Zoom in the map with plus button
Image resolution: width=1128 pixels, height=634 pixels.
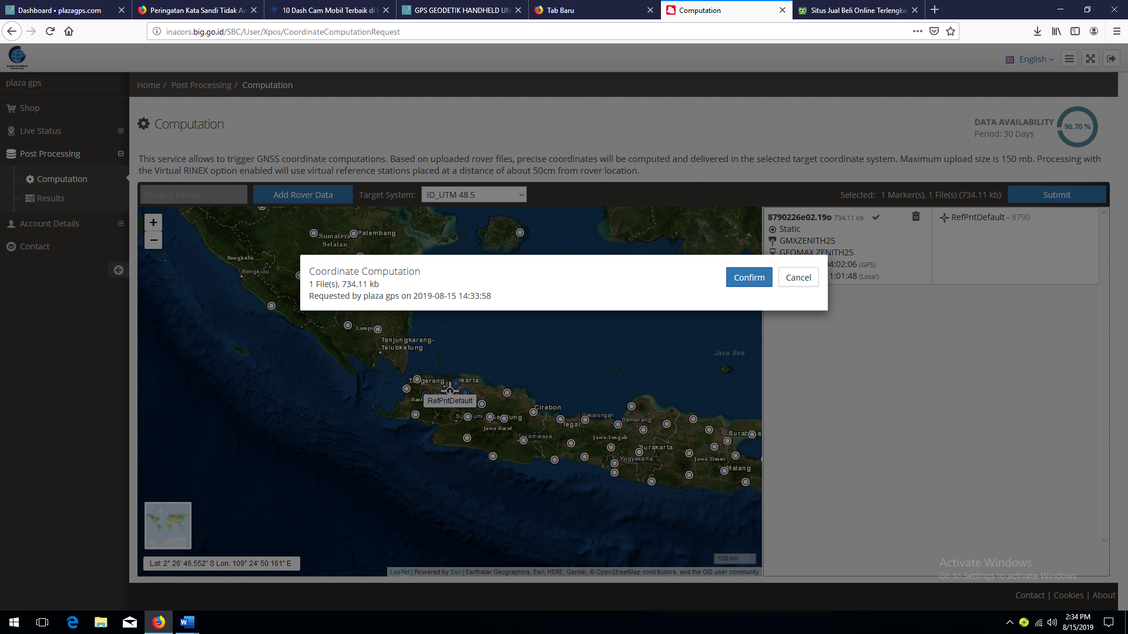pos(153,222)
